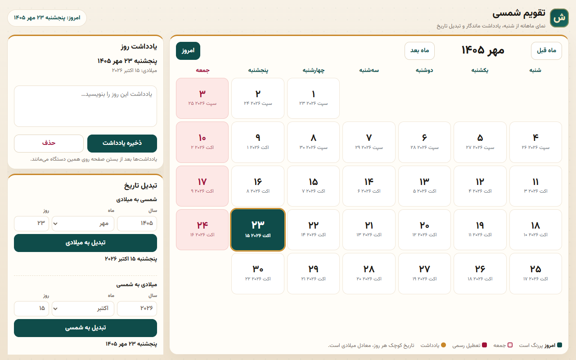576x360 pixels.
Task: Open the Gregorian month dropdown showing اکتبر
Action: point(83,309)
